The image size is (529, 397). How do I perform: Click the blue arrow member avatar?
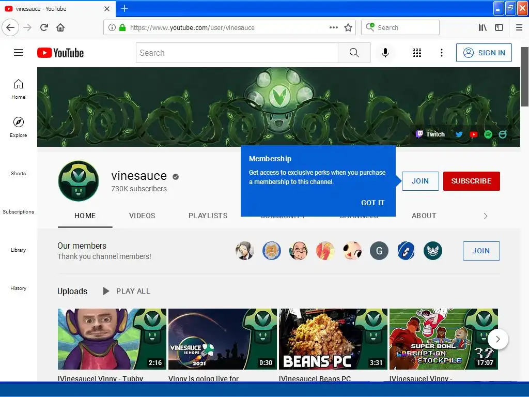[x=406, y=251]
